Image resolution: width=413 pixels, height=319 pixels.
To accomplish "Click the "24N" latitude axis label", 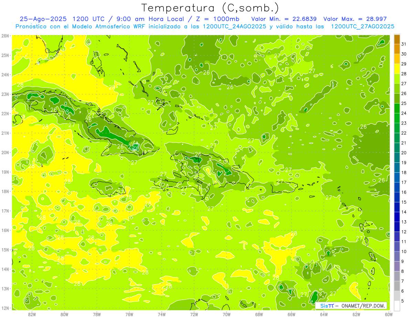I will tap(5, 75).
